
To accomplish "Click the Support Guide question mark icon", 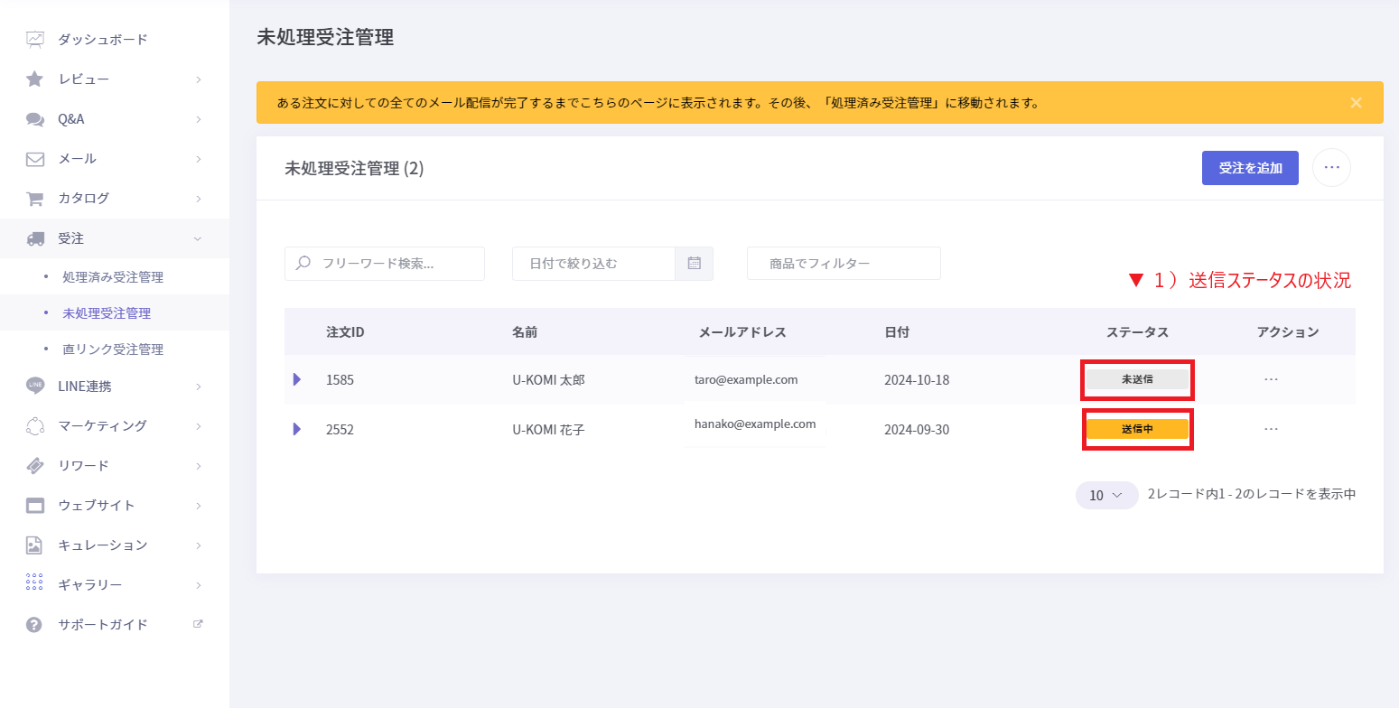I will pyautogui.click(x=35, y=624).
